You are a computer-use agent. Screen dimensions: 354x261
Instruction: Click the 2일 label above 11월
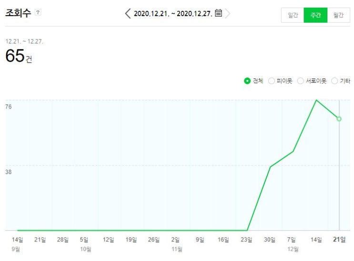tap(175, 240)
